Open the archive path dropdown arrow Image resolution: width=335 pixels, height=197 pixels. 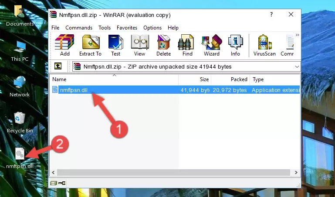(297, 66)
